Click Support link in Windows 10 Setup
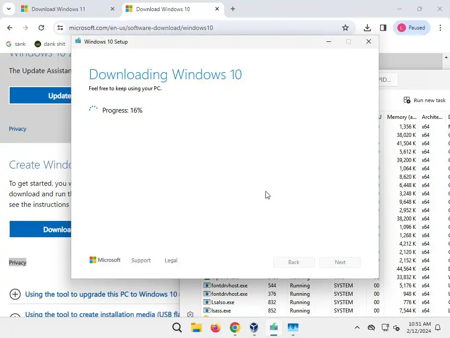The width and height of the screenshot is (450, 338). pyautogui.click(x=141, y=261)
